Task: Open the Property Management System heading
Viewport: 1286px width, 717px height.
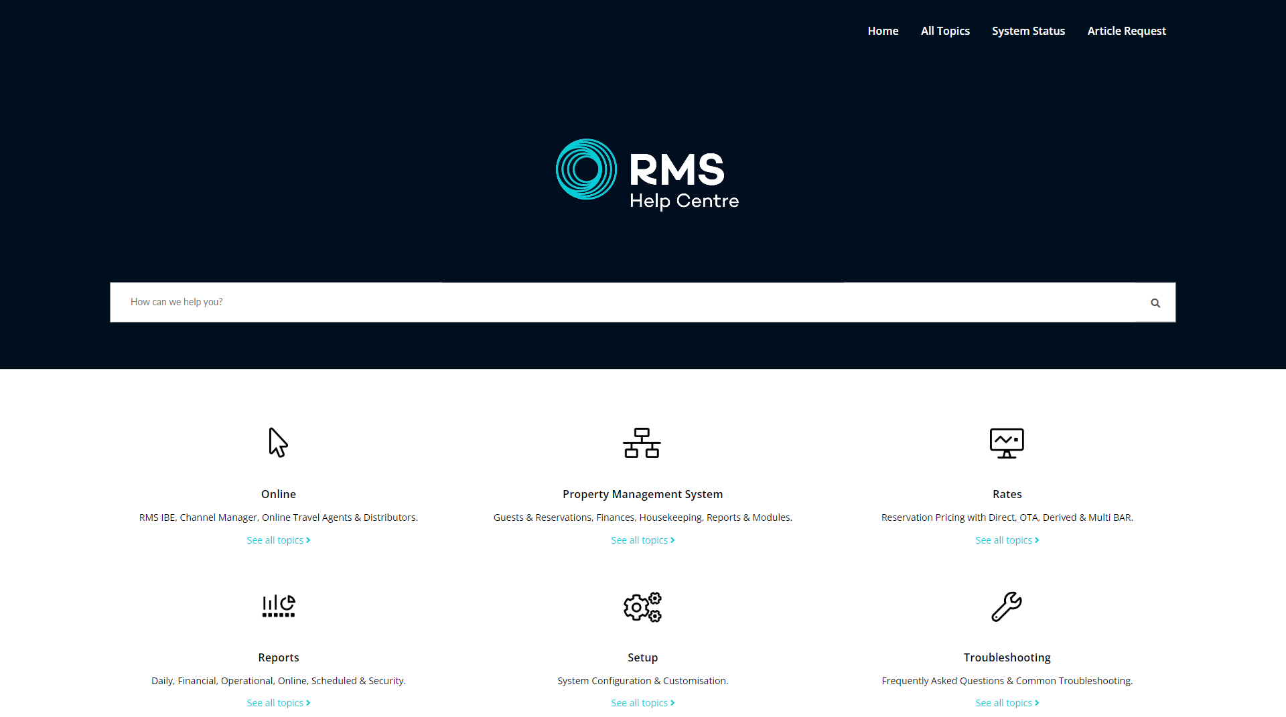Action: pos(643,494)
